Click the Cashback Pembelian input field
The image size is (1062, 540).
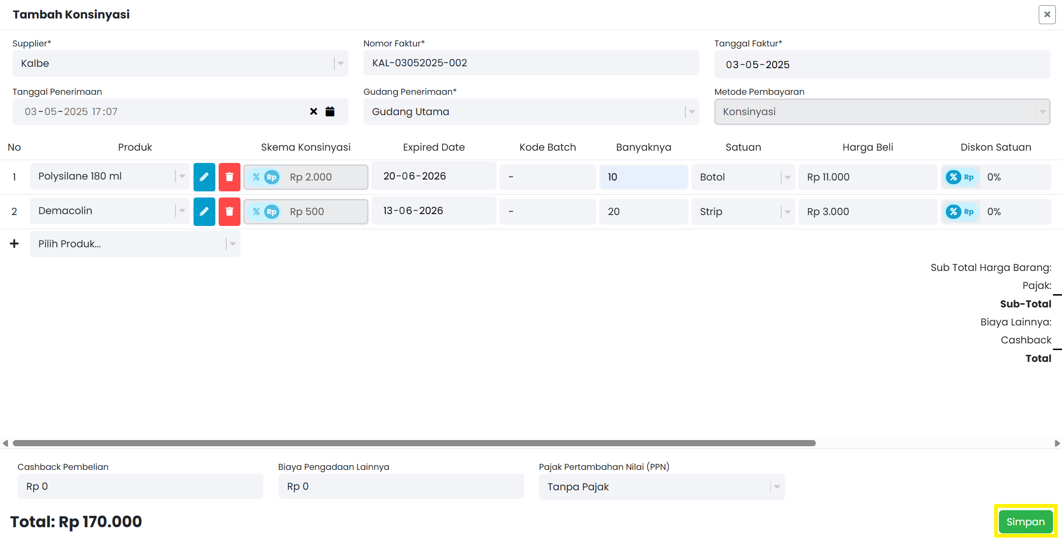click(140, 486)
